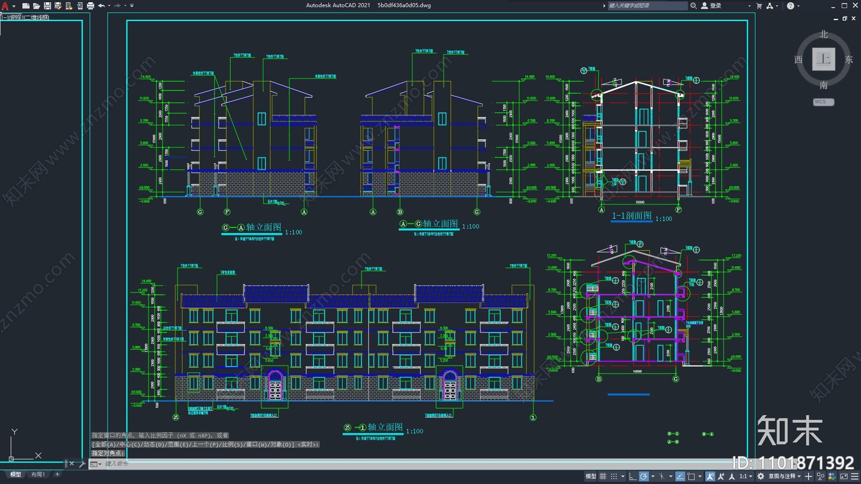Toggle snap mode dotted grid icon
The height and width of the screenshot is (484, 861).
[x=614, y=476]
